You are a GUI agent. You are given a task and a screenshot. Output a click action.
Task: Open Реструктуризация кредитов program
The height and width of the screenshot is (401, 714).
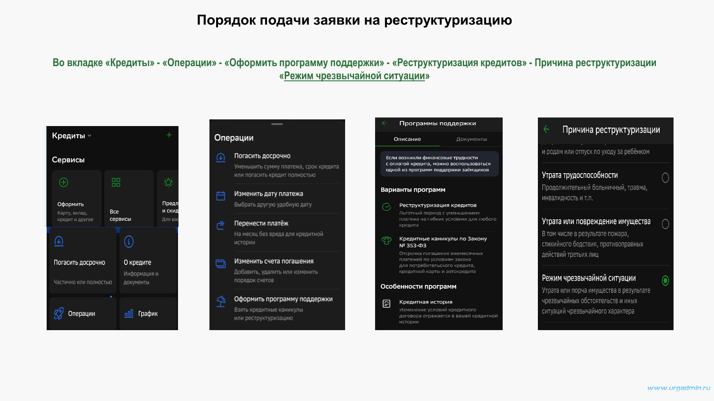pyautogui.click(x=439, y=215)
